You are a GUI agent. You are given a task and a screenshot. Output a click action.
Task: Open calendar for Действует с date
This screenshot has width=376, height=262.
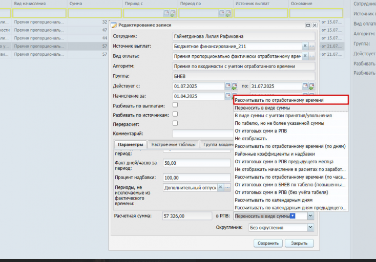point(228,86)
